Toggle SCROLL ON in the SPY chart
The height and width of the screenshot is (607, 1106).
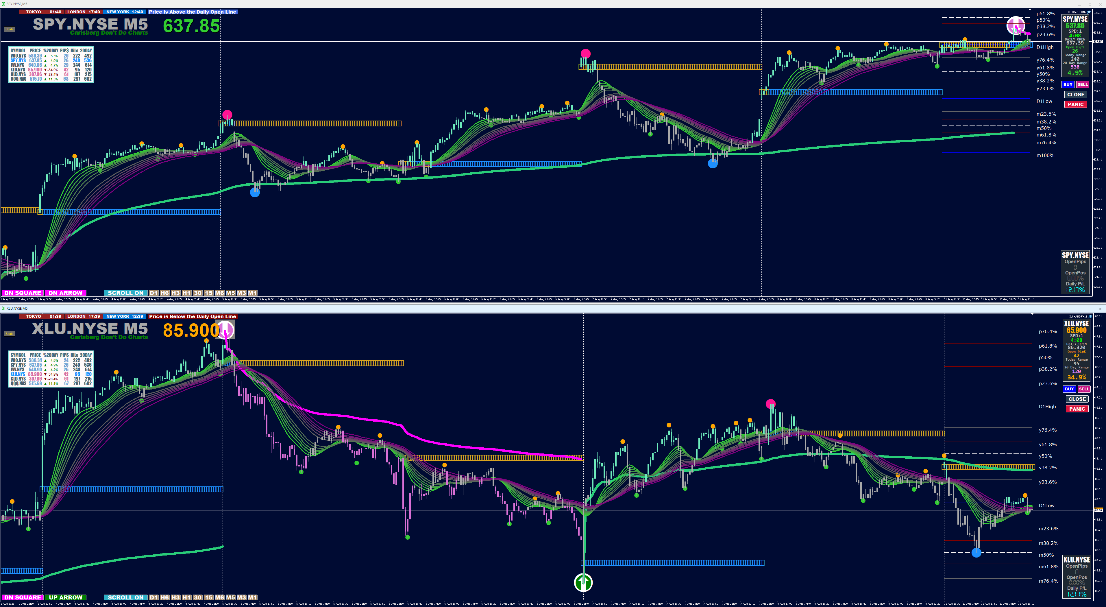[x=125, y=293]
